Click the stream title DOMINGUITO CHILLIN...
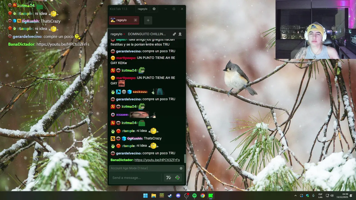The image size is (356, 200). (x=147, y=34)
